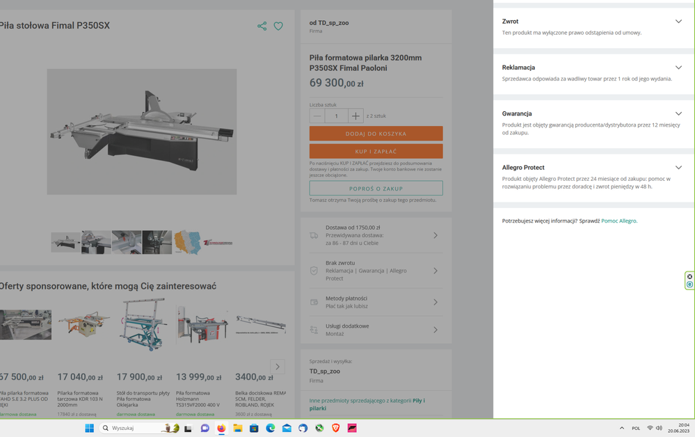This screenshot has width=695, height=437.
Task: Close the side widget with X icon
Action: (x=689, y=276)
